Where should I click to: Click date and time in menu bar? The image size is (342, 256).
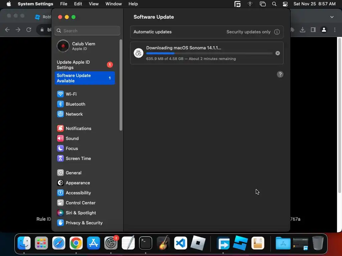(x=314, y=4)
